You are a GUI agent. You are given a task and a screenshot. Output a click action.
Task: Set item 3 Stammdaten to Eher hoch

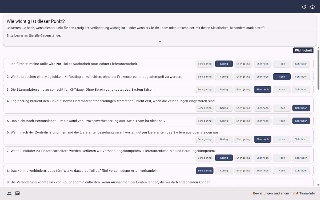click(x=262, y=90)
